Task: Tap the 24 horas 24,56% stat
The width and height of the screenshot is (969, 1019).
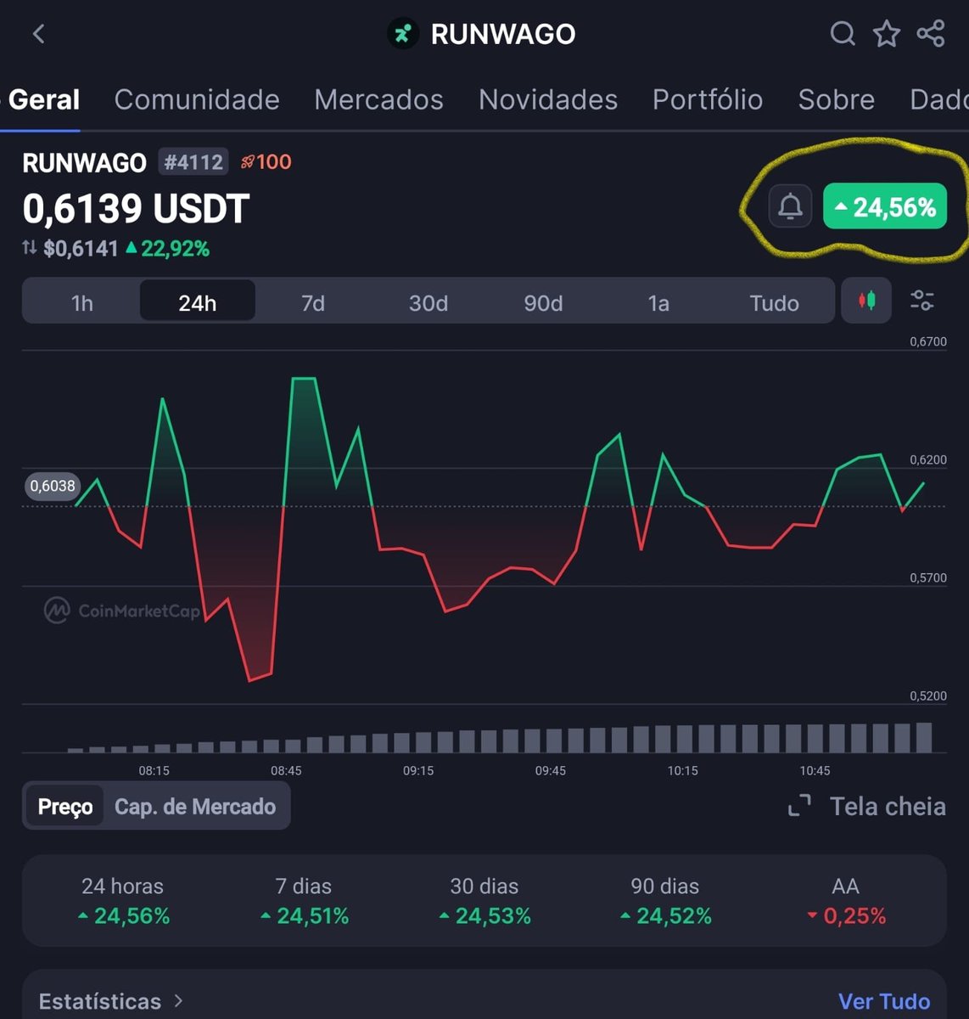Action: coord(123,901)
